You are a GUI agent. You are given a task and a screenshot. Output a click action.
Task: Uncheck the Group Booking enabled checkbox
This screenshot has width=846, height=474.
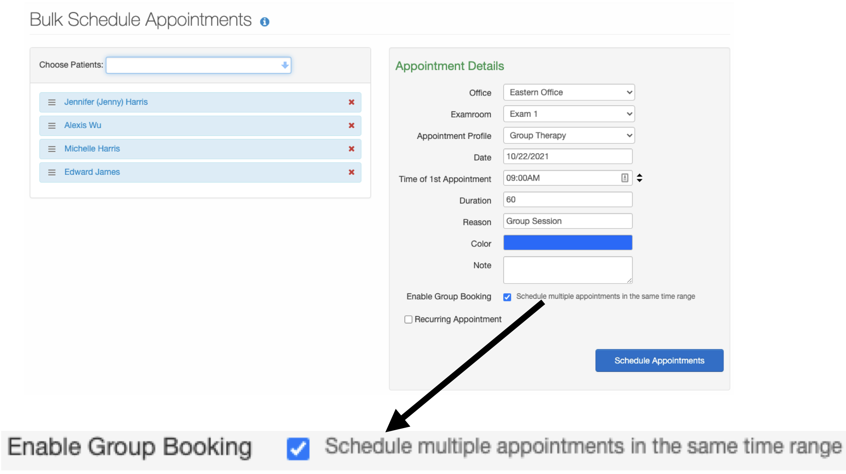tap(507, 297)
